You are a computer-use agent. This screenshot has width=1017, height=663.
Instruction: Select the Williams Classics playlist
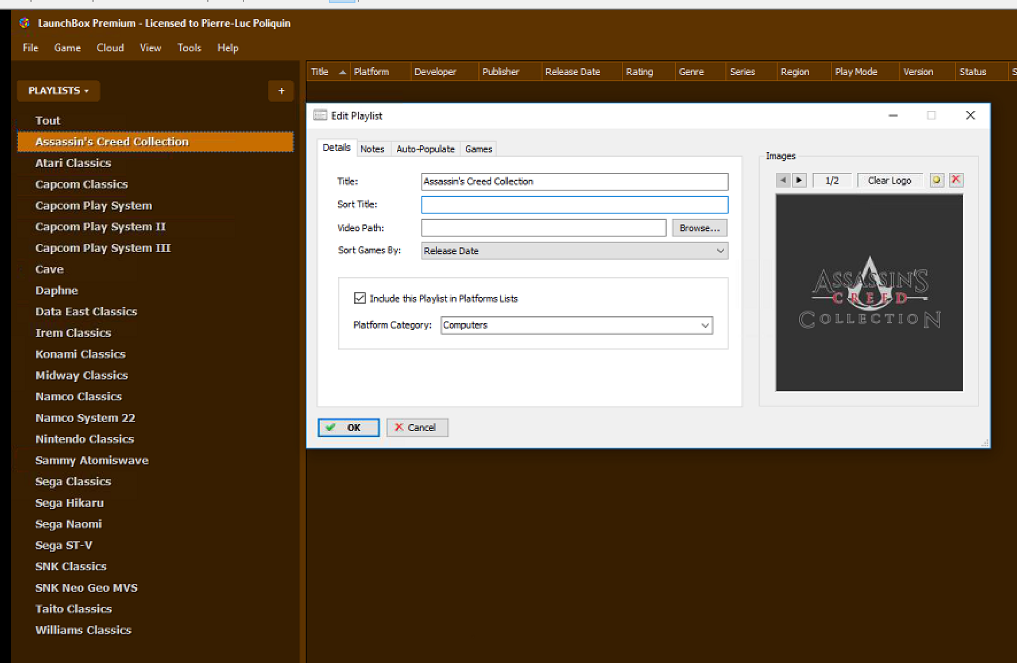tap(155, 630)
